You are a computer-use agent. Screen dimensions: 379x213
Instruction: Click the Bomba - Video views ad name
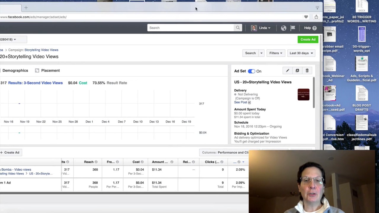tap(16, 170)
